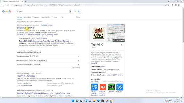
Task: Open the Plus search options menu
Action: click(62, 17)
